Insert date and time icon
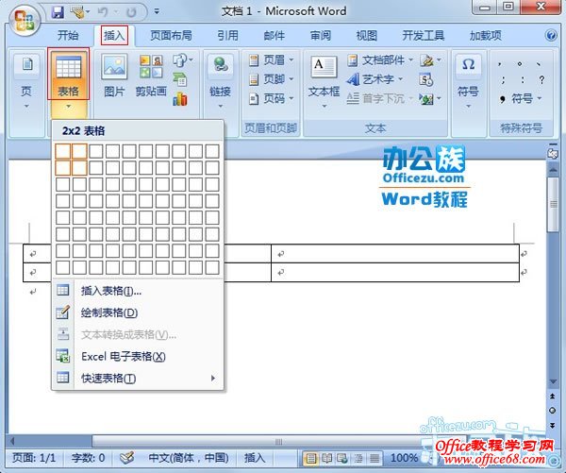The image size is (566, 473). (426, 79)
